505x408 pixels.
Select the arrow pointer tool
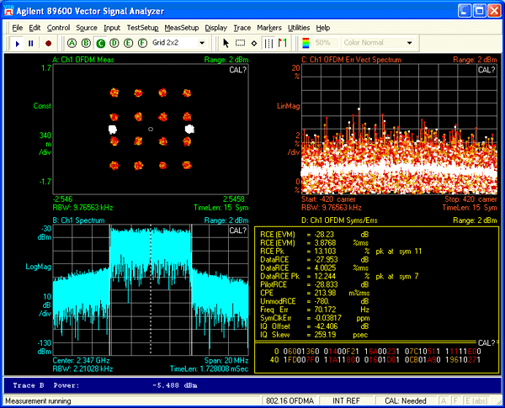pos(226,42)
